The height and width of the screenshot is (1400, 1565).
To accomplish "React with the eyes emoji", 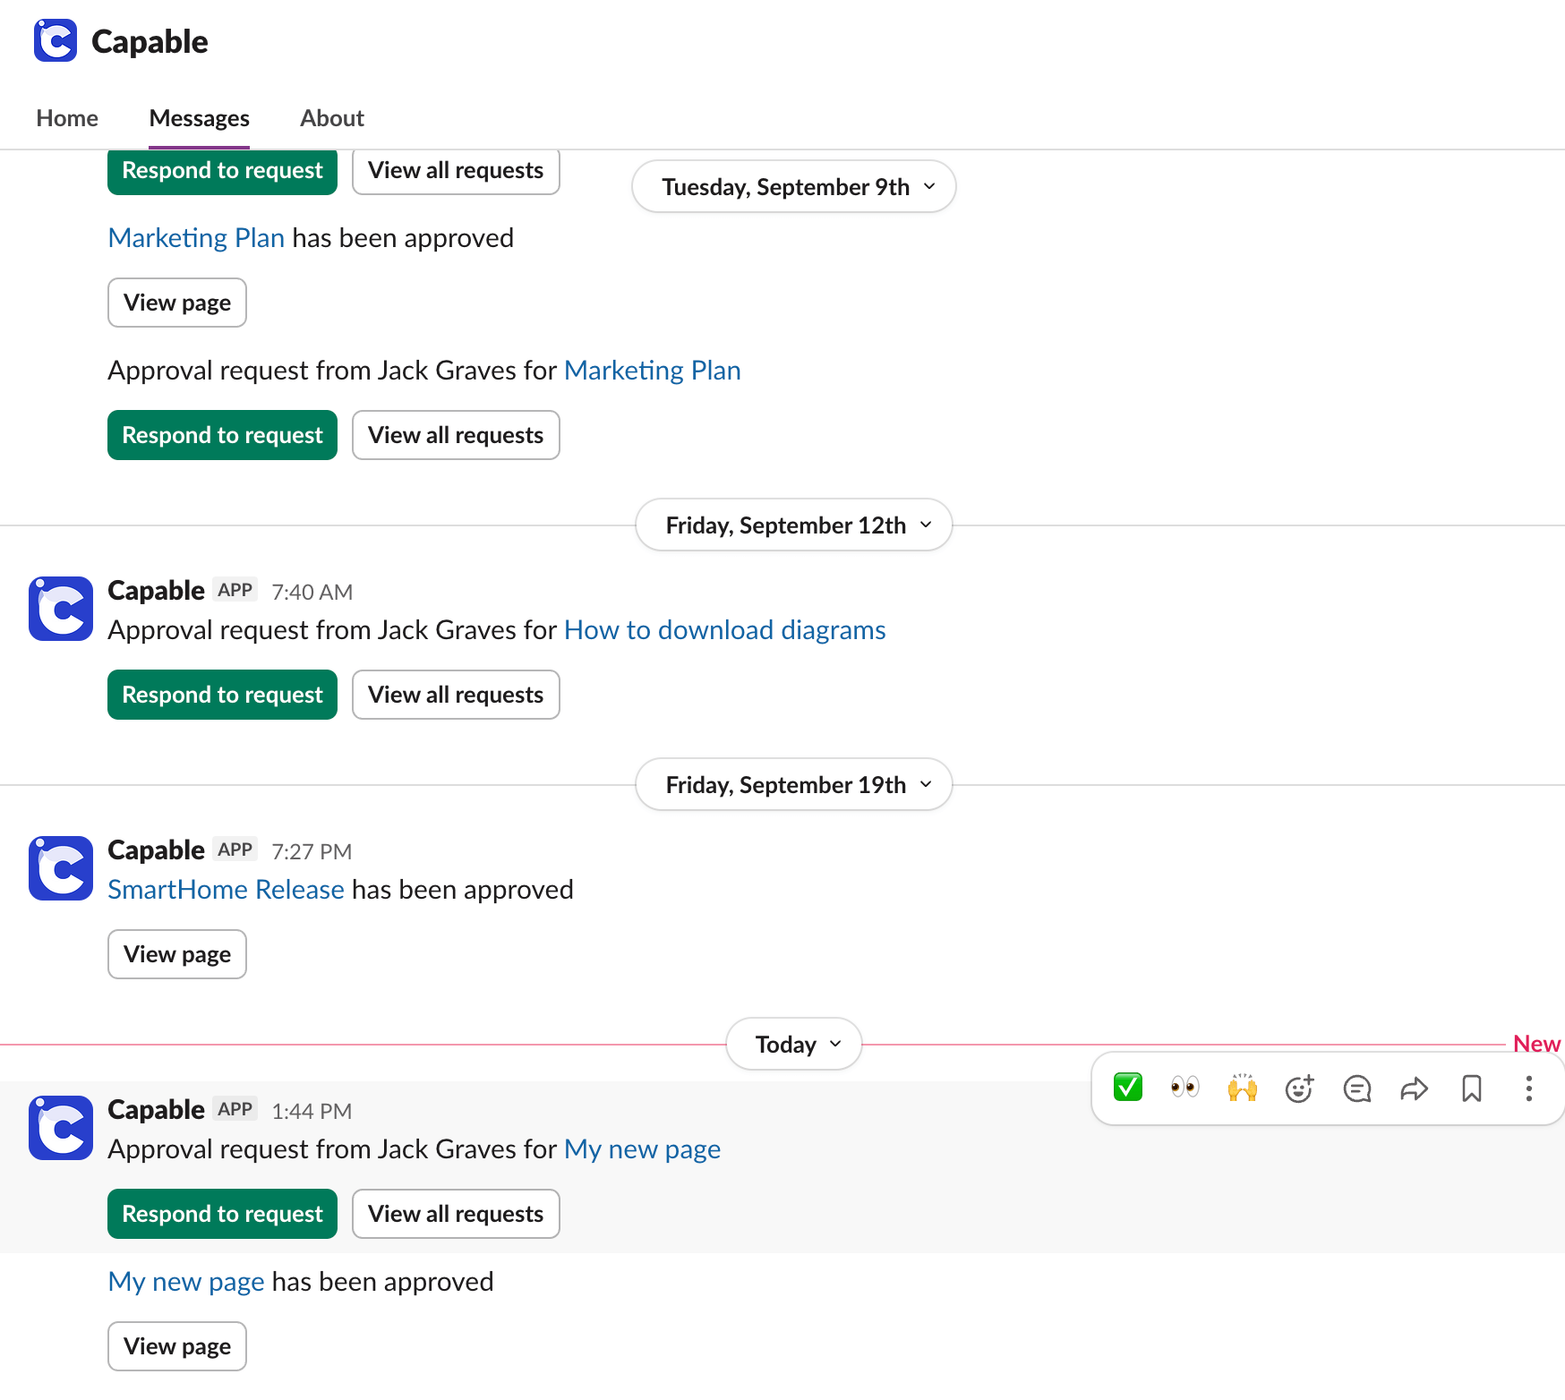I will 1184,1088.
